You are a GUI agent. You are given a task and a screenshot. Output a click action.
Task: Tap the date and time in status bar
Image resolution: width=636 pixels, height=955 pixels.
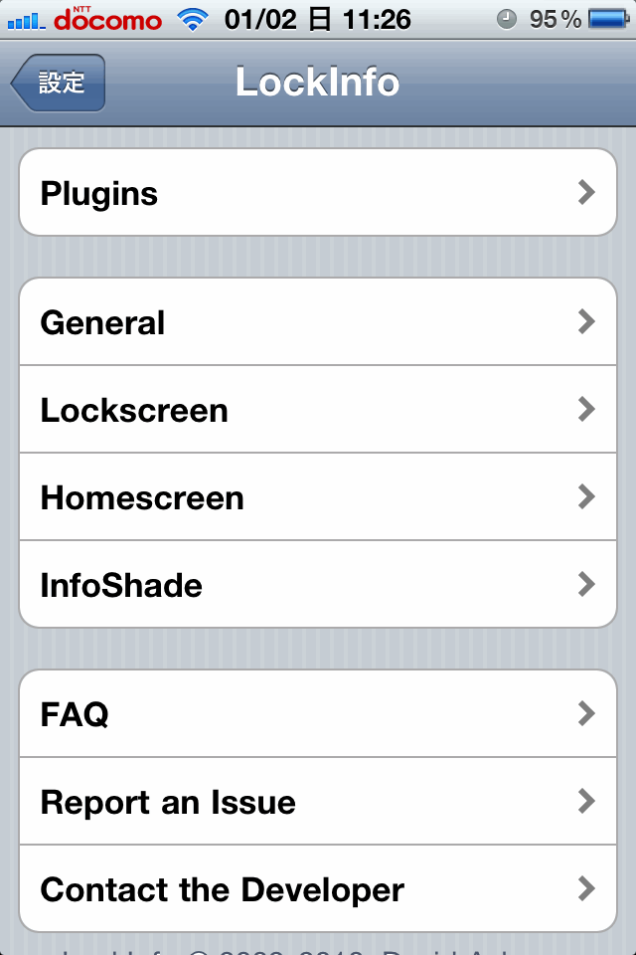(x=318, y=20)
